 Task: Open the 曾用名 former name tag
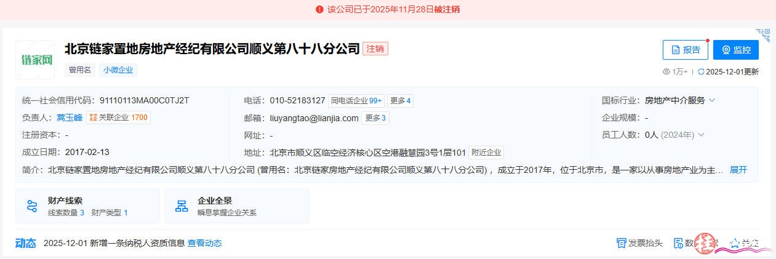pyautogui.click(x=80, y=70)
